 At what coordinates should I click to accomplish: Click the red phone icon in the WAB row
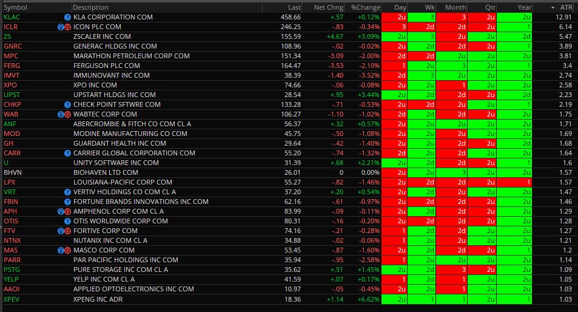tap(67, 114)
